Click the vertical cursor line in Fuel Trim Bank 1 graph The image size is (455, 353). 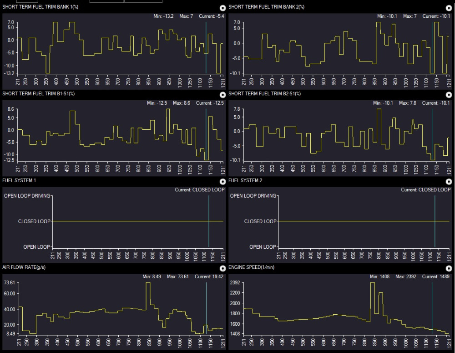pyautogui.click(x=206, y=46)
